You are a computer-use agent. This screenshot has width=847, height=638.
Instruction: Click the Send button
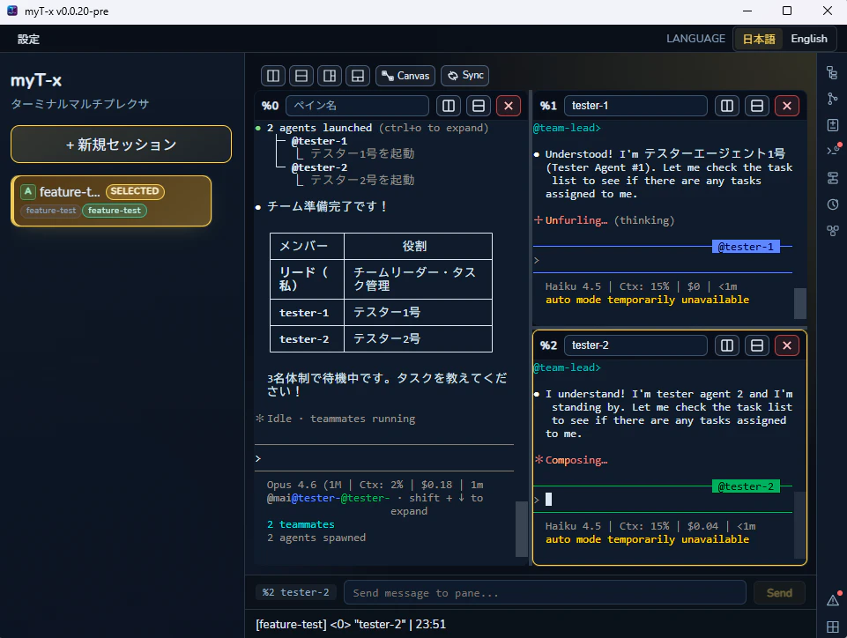(779, 593)
